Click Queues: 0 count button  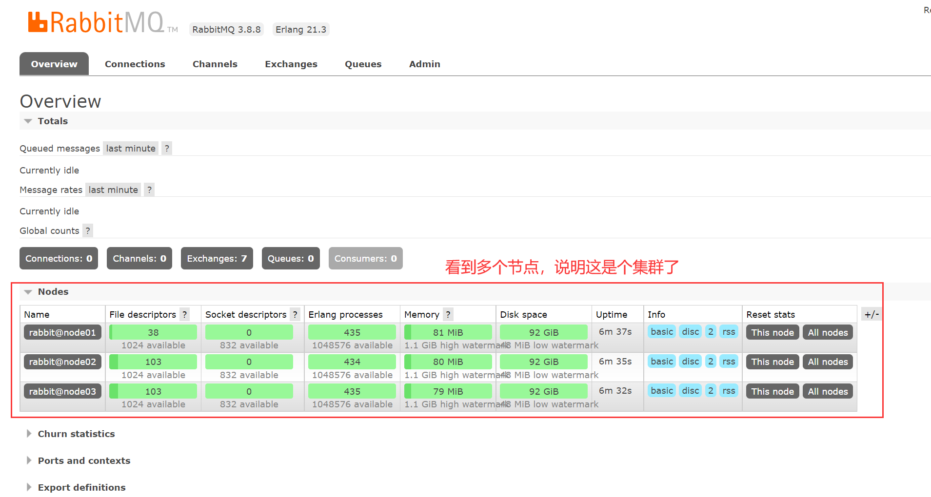291,258
